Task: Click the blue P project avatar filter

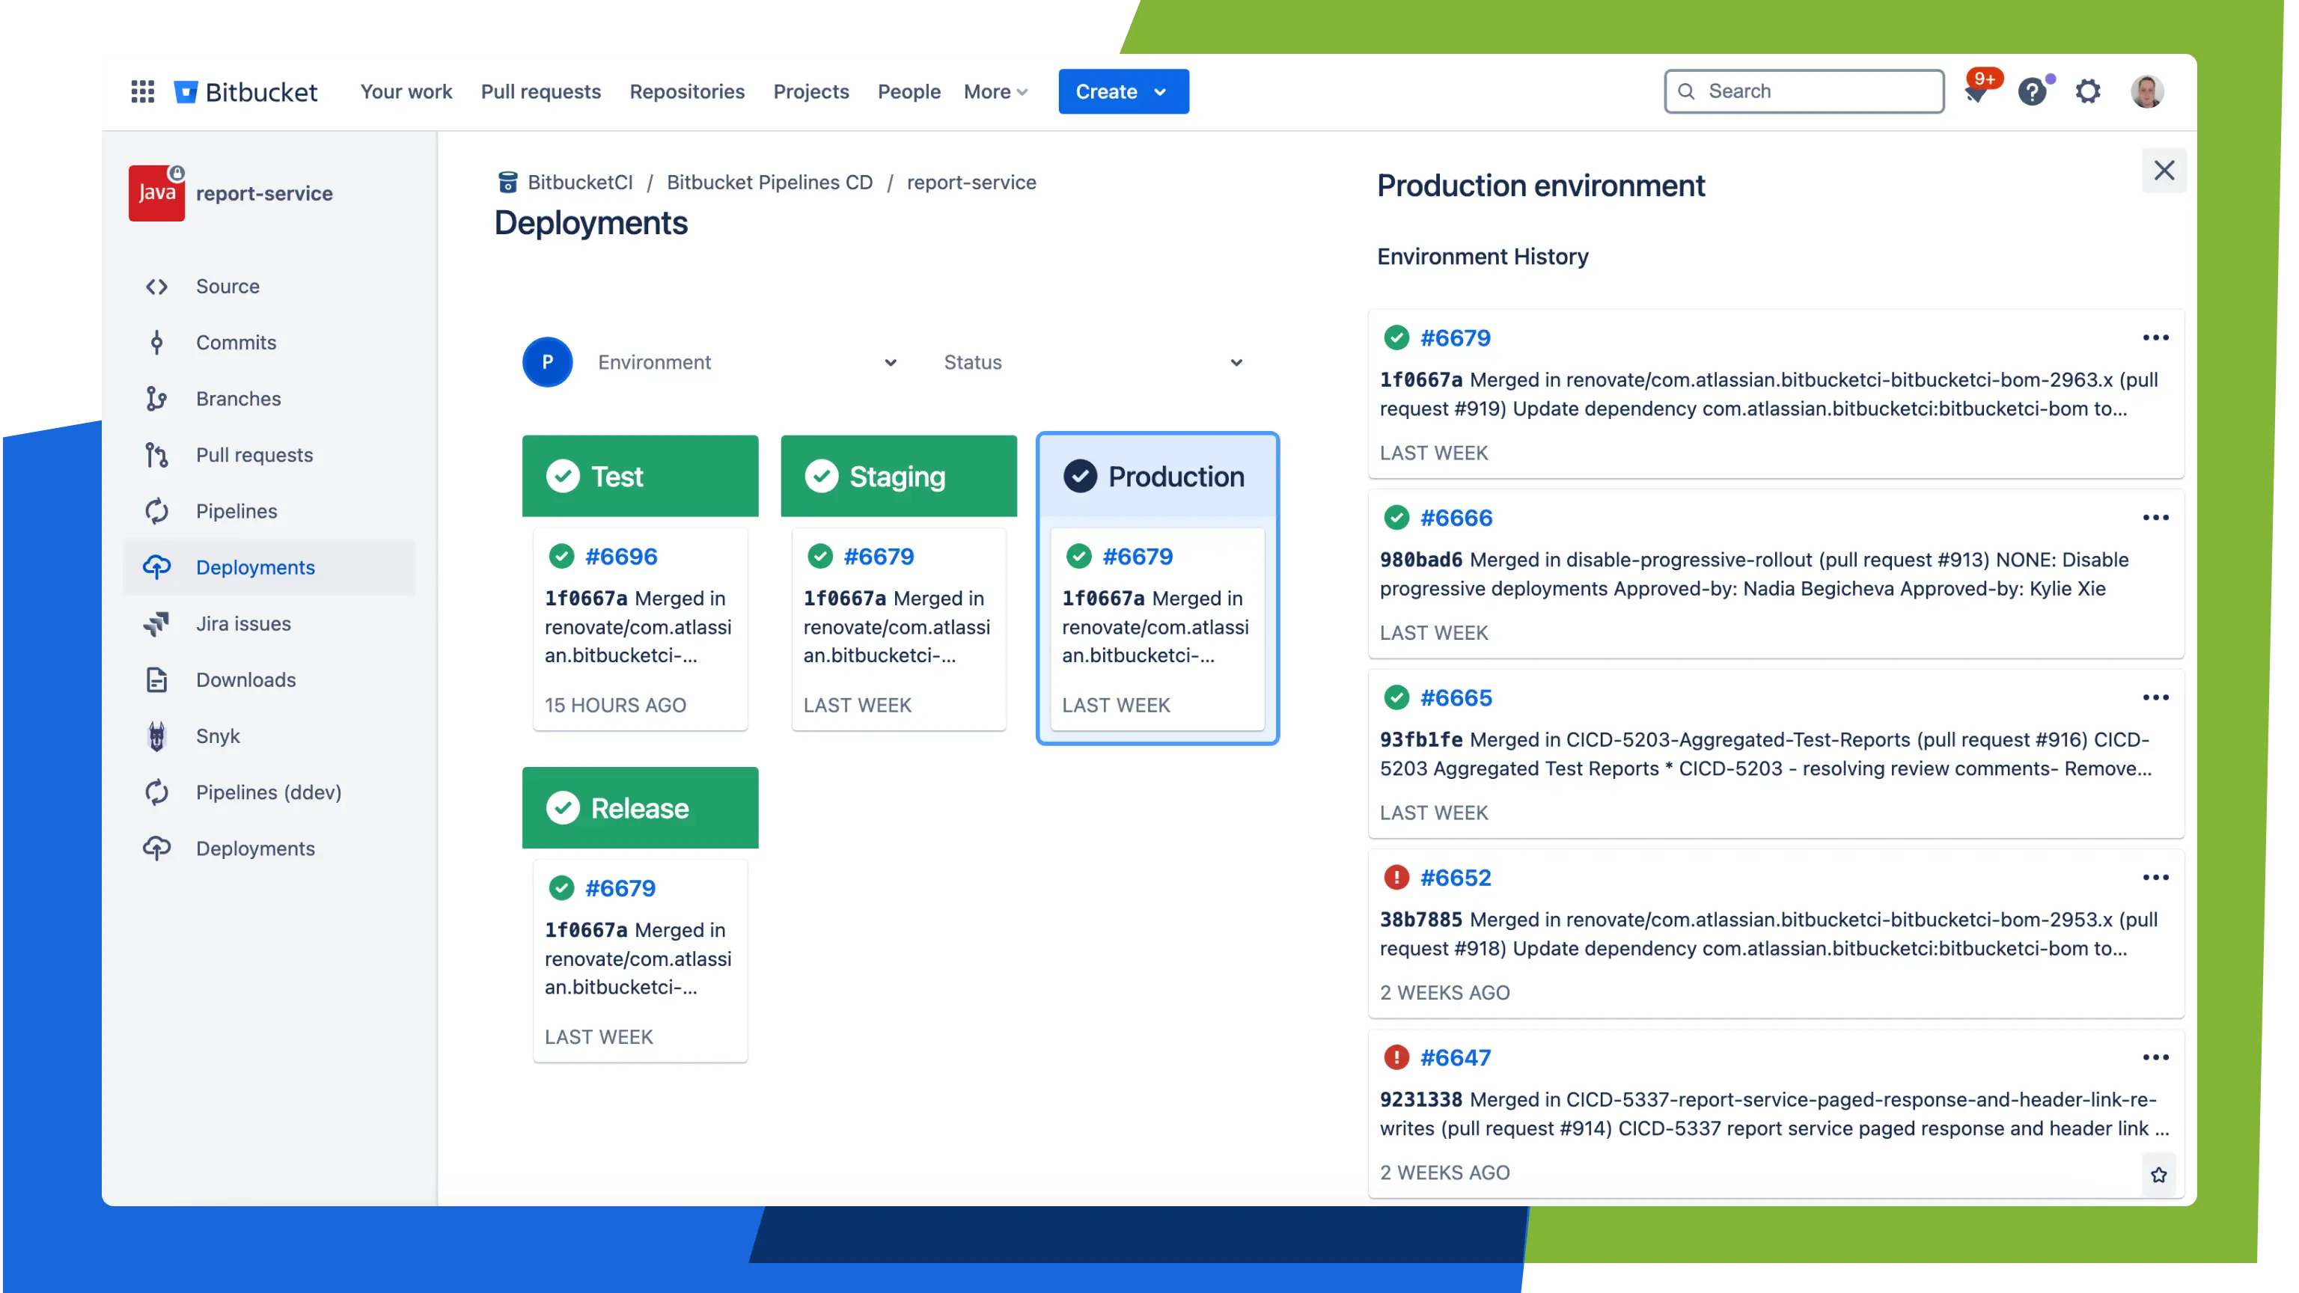Action: click(x=547, y=362)
